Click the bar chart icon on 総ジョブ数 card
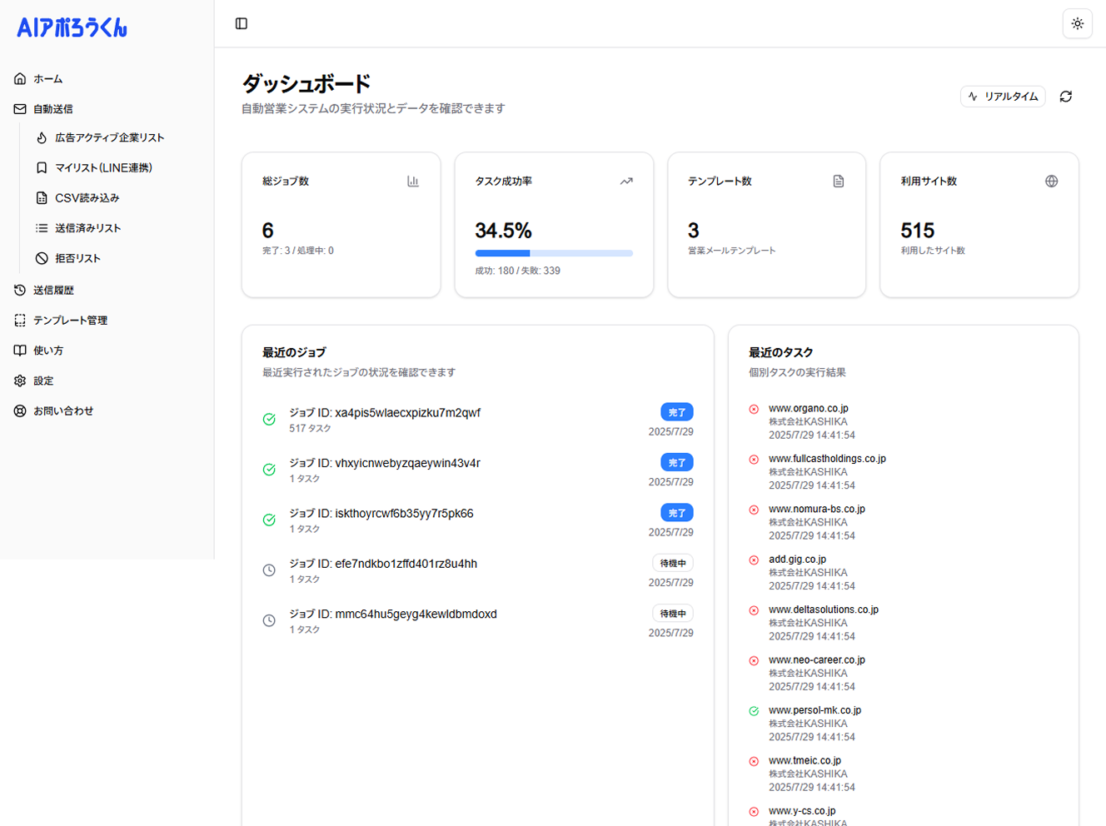The image size is (1106, 826). (414, 181)
